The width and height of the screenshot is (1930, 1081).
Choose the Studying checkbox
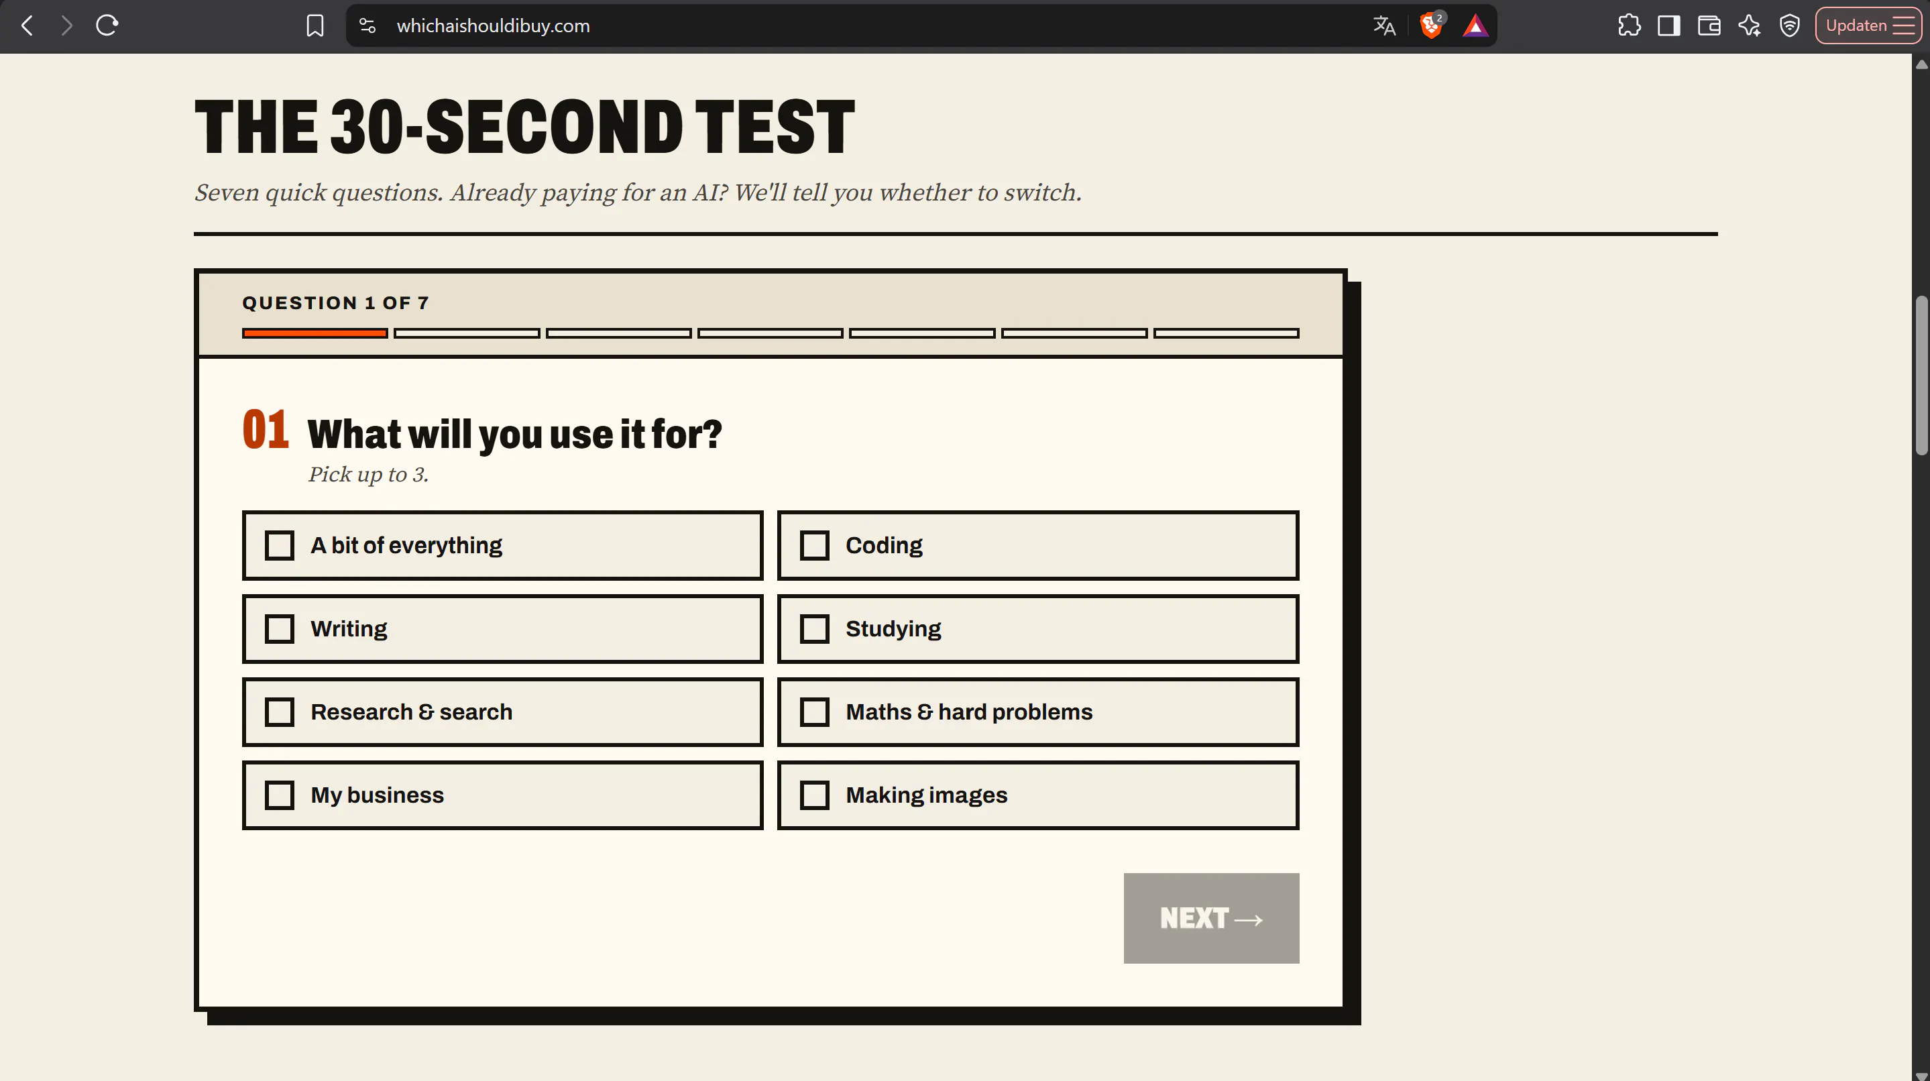(x=1037, y=628)
